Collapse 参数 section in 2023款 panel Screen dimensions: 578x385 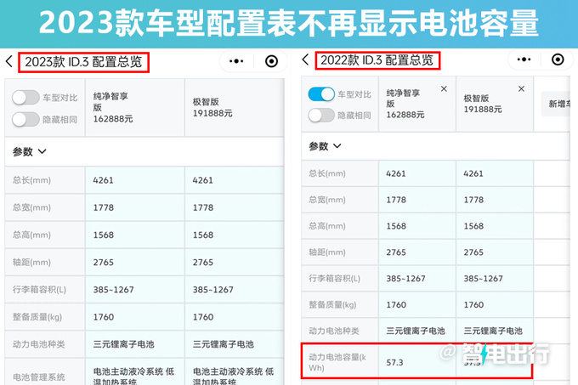pyautogui.click(x=30, y=151)
